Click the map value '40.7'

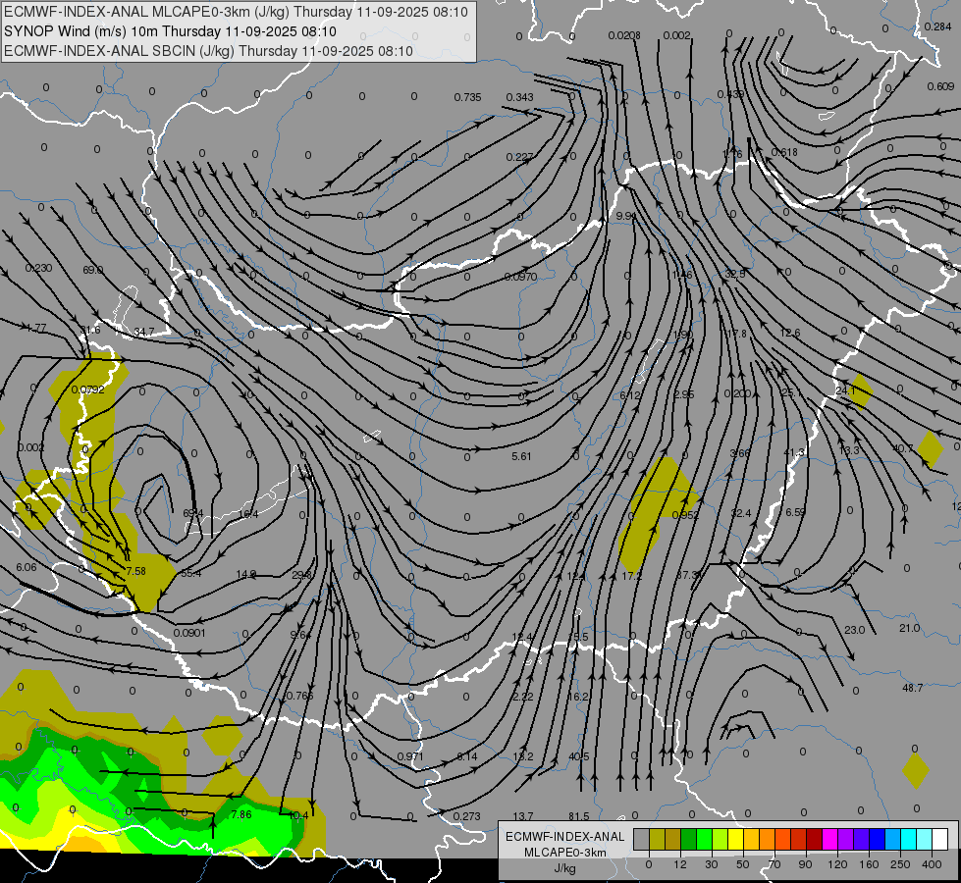tap(902, 448)
